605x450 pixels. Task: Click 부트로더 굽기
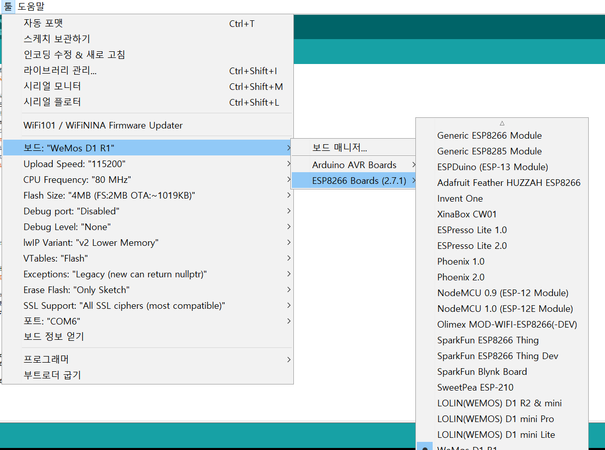(148, 375)
